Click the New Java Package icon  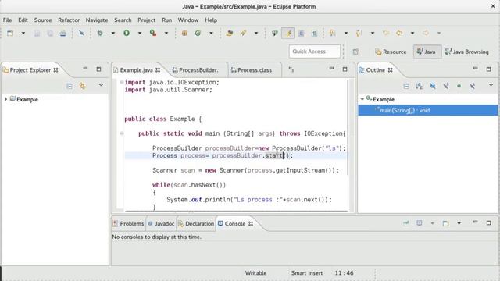tap(184, 33)
